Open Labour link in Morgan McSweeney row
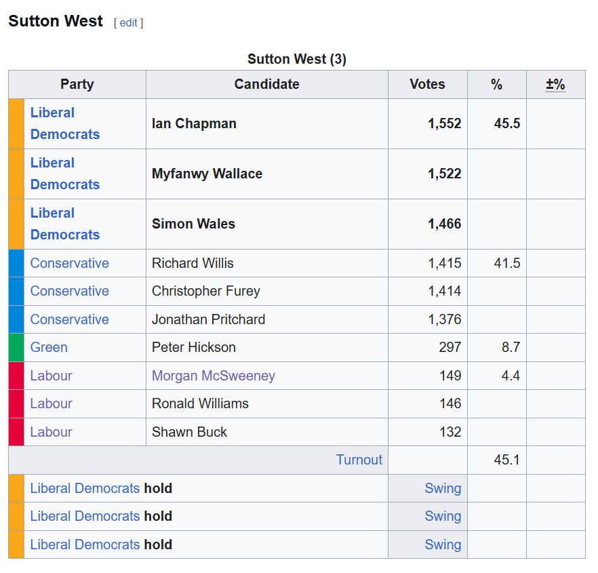The image size is (598, 573). point(51,376)
